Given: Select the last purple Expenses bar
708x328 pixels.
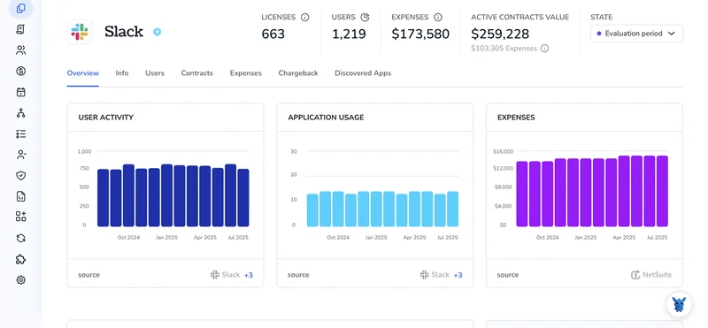Looking at the screenshot, I should (x=662, y=191).
